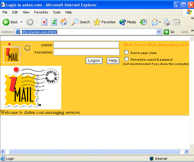Image resolution: width=194 pixels, height=162 pixels.
Task: Click the vertical scrollbar up arrow
Action: (x=192, y=38)
